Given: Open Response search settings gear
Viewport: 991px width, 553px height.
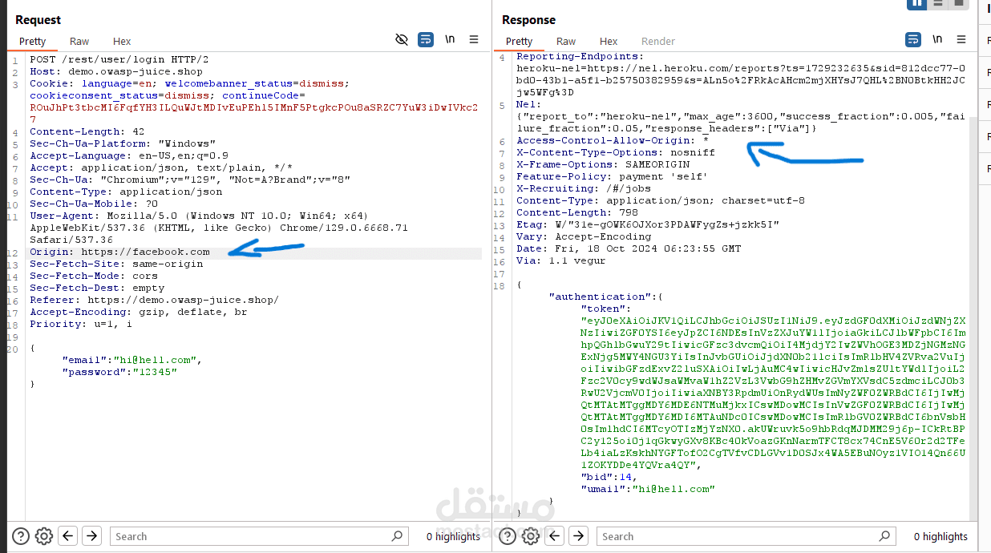Looking at the screenshot, I should pyautogui.click(x=532, y=536).
